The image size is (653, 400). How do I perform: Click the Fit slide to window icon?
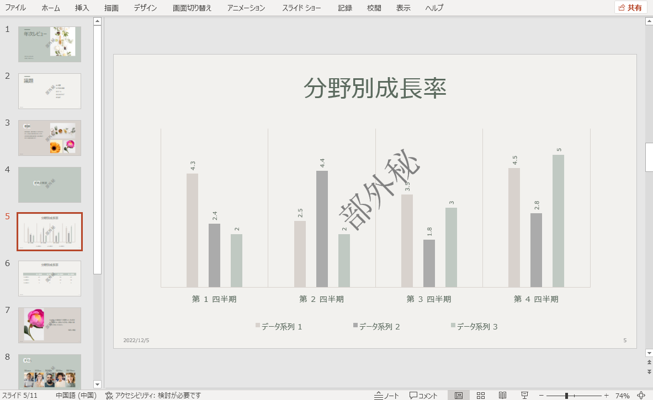(640, 394)
